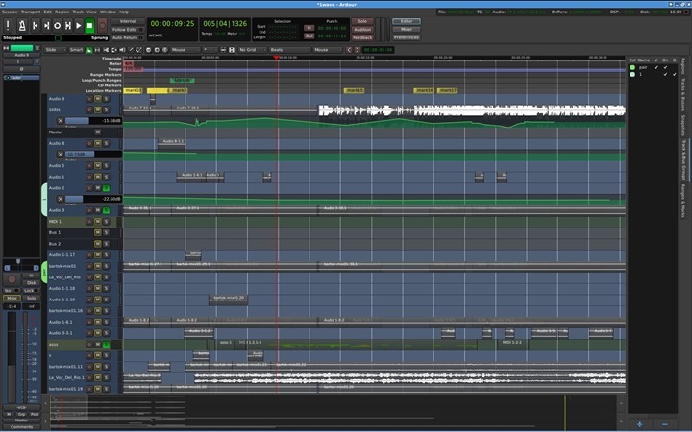Open the Session menu
This screenshot has width=692, height=432.
10,12
